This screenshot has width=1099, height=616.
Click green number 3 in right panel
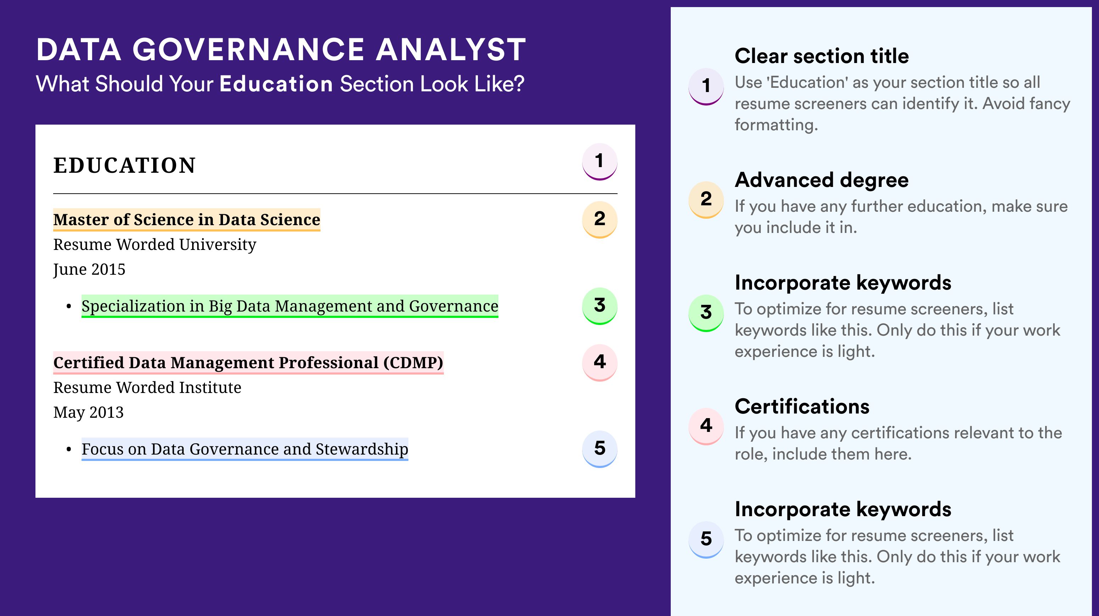(x=706, y=313)
